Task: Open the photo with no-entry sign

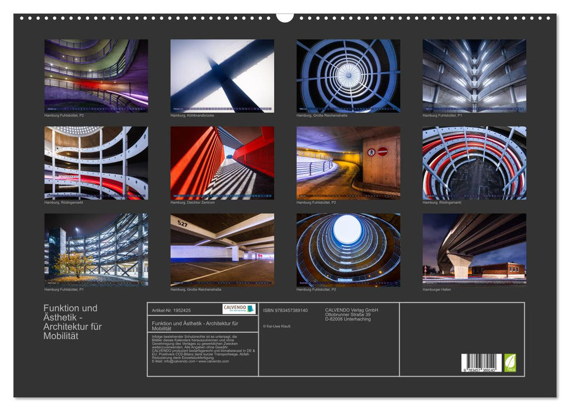Action: (x=348, y=163)
